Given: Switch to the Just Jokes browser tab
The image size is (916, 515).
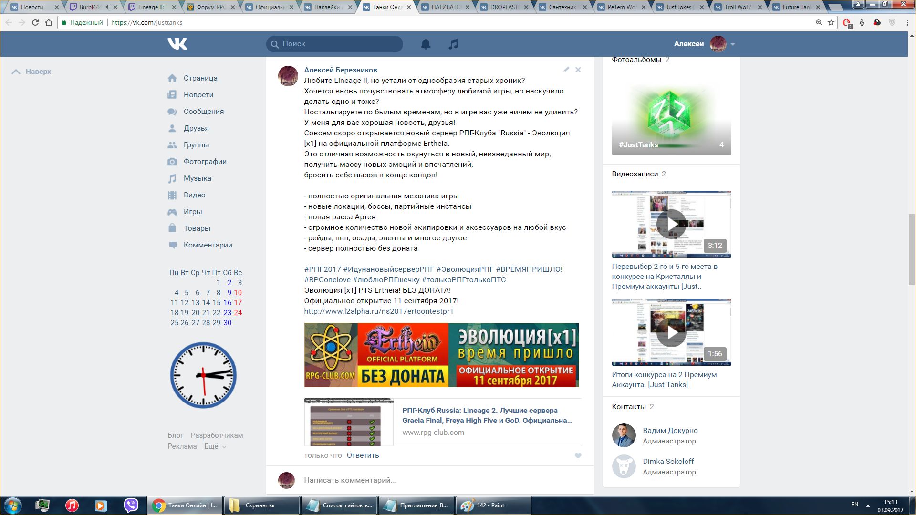Looking at the screenshot, I should 680,7.
